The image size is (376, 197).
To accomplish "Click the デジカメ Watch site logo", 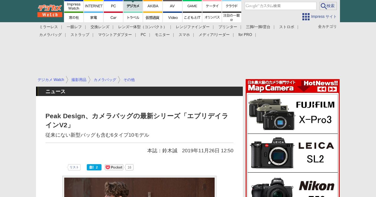I will click(50, 11).
